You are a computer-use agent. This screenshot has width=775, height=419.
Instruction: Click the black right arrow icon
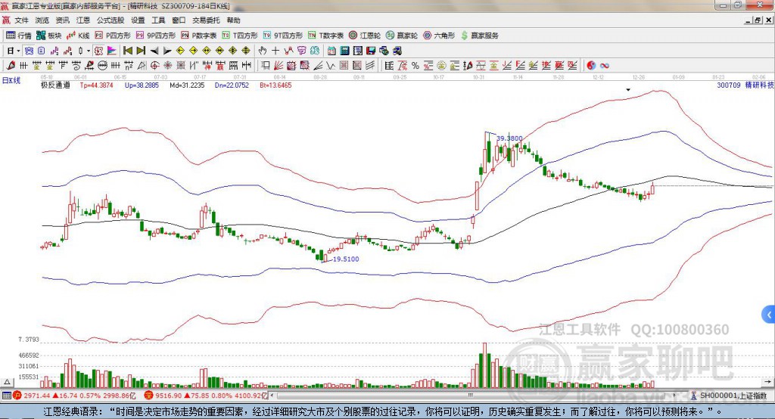coord(167,51)
